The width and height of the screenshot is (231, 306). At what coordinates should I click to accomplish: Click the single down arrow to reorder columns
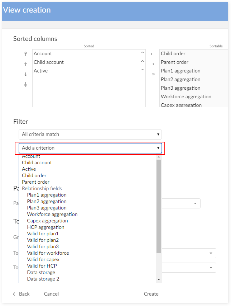[25, 74]
